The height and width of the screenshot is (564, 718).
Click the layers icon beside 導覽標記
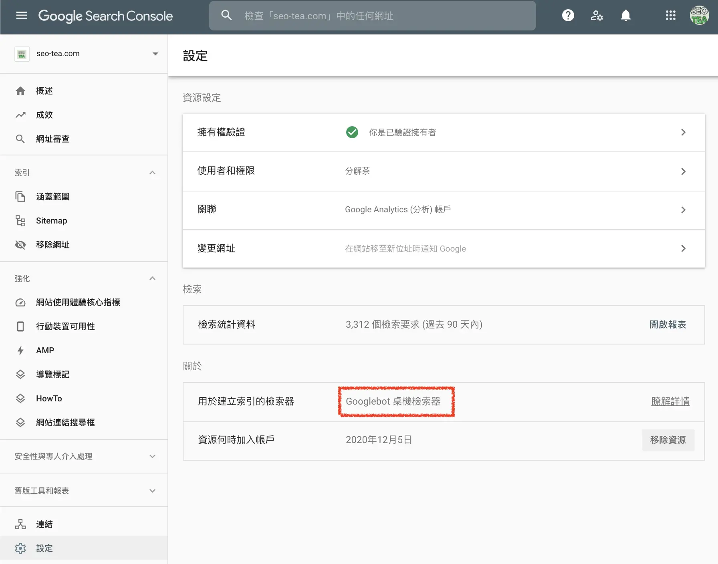[x=20, y=375]
